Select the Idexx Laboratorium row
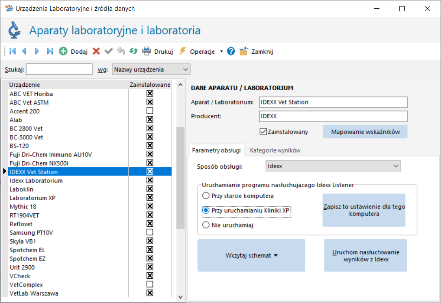Image resolution: width=441 pixels, height=303 pixels. (x=90, y=181)
